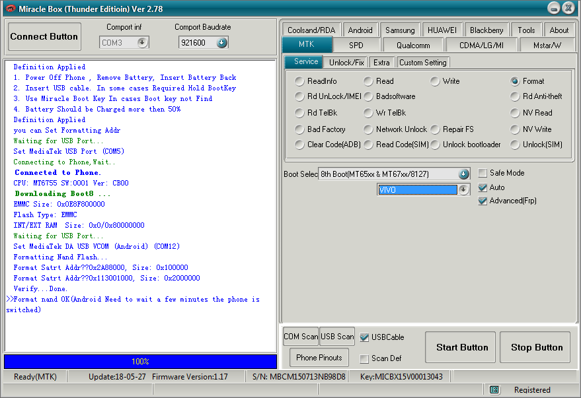Click the Firmware Version:1.17 status text
The width and height of the screenshot is (581, 398).
pos(190,377)
